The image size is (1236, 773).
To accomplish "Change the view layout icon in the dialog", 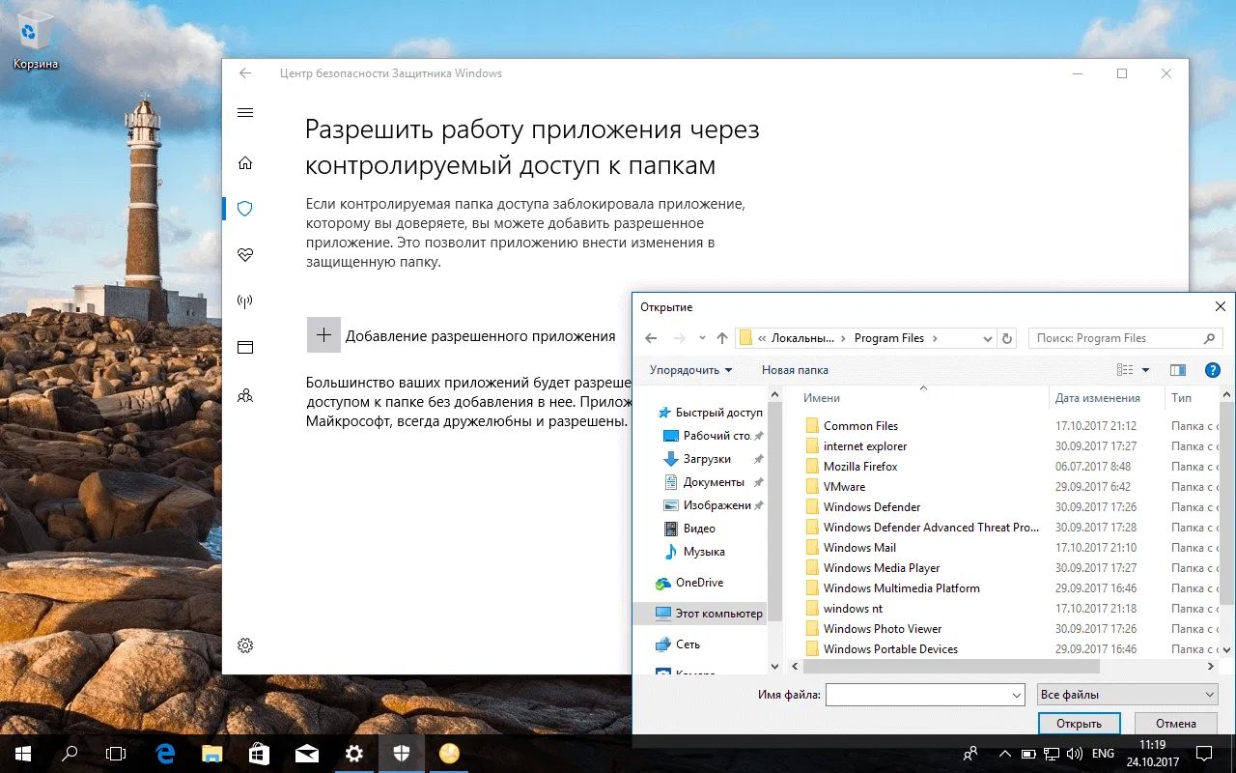I will 1125,370.
